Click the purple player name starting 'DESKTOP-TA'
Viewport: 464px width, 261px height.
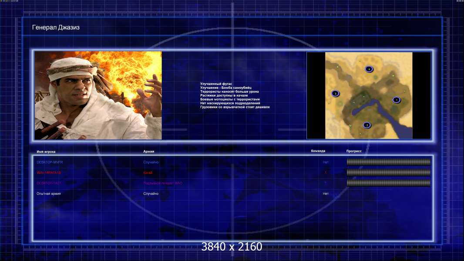(49, 183)
